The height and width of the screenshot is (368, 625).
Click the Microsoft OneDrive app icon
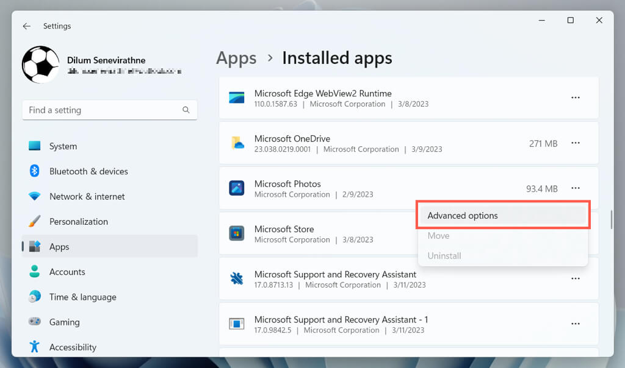[237, 143]
